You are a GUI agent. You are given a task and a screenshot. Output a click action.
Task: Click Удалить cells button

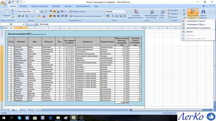(173, 14)
